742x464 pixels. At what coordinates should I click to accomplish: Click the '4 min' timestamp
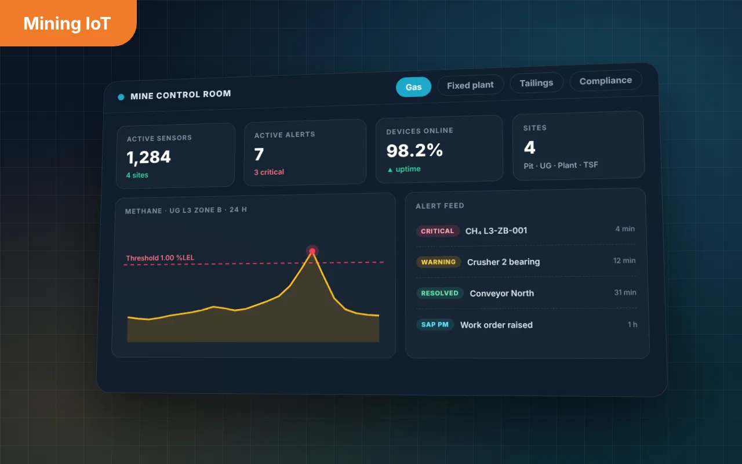coord(625,229)
